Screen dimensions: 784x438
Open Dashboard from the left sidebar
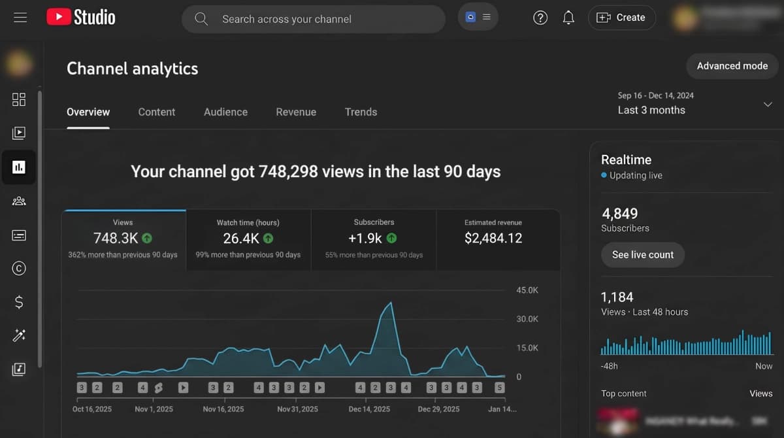pos(19,99)
